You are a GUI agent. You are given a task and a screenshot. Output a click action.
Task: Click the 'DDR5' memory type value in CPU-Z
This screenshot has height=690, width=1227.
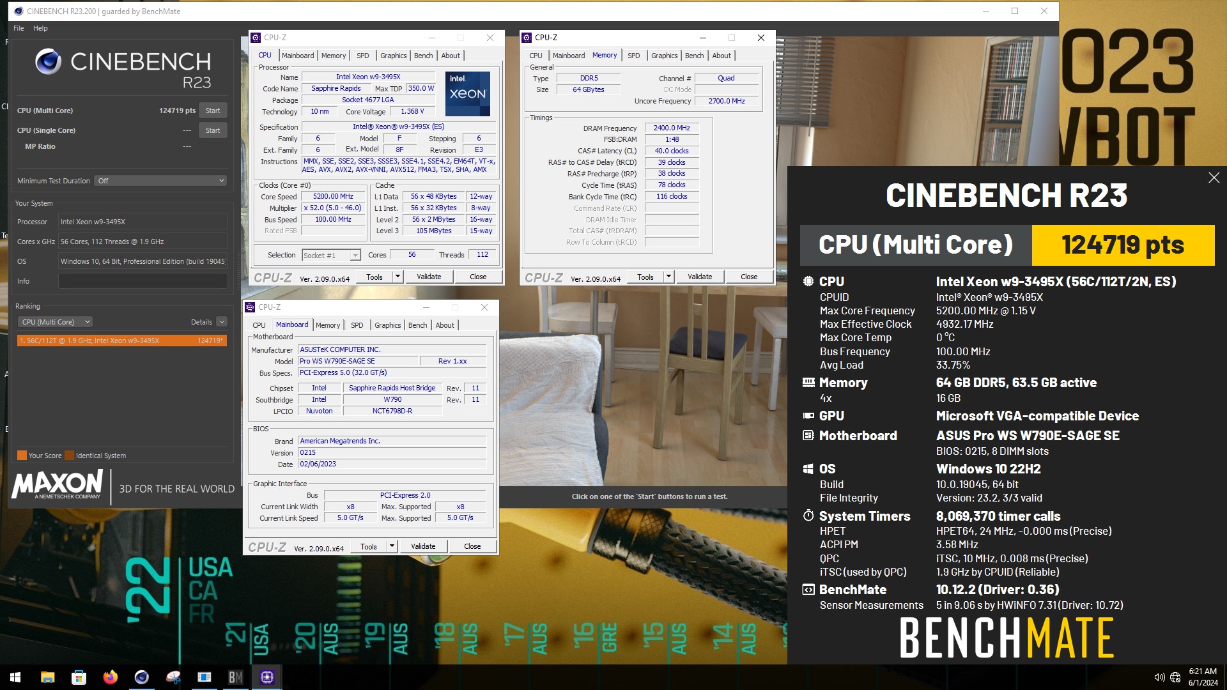(x=589, y=78)
